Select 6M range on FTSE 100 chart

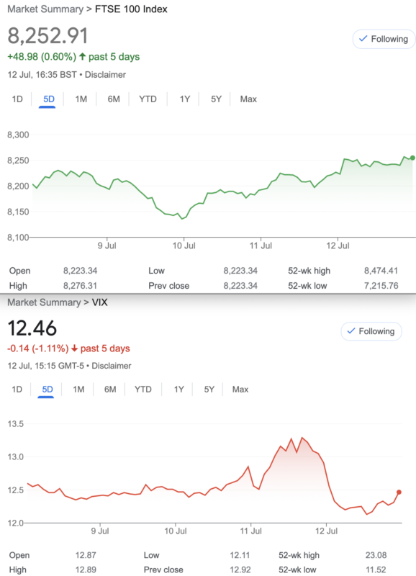coord(114,99)
